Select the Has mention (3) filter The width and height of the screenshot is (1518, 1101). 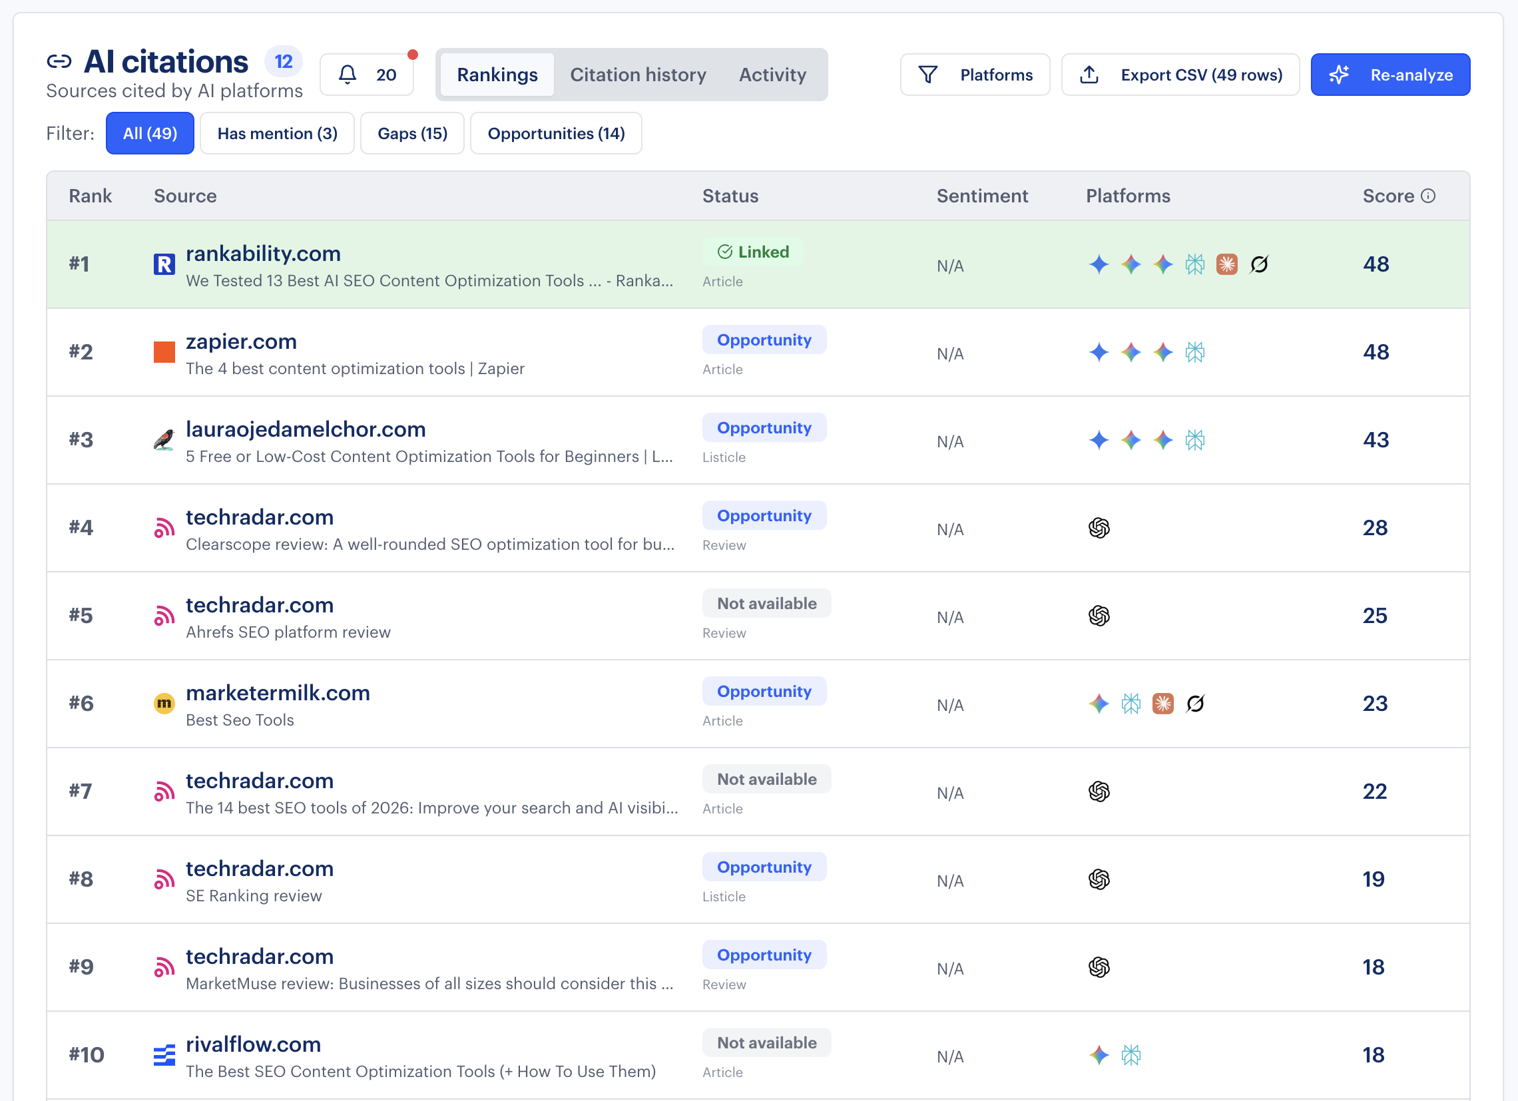click(277, 133)
